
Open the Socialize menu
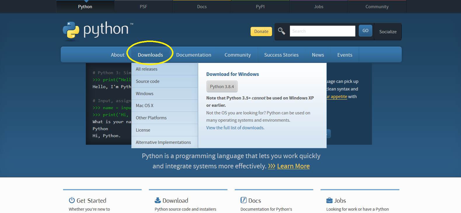coord(388,32)
